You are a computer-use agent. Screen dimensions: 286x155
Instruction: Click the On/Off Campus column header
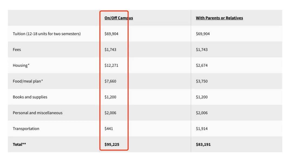click(119, 18)
